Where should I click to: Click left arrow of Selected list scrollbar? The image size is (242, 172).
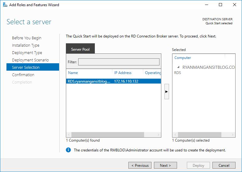point(175,135)
